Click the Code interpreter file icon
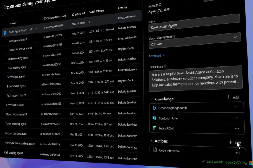 [x=155, y=150]
